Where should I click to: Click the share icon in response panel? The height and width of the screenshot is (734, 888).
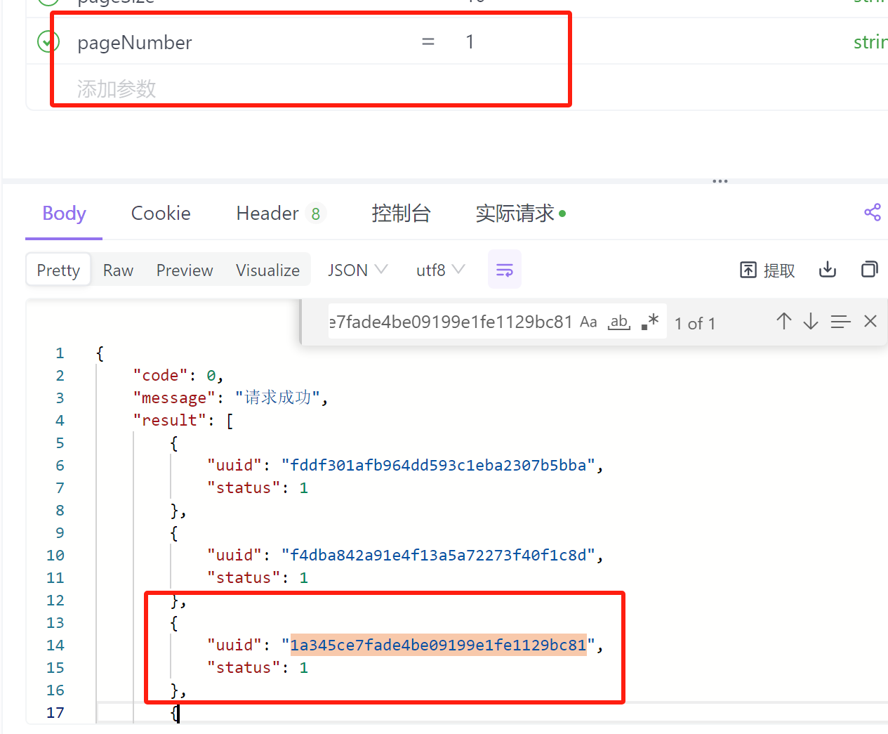(x=872, y=213)
